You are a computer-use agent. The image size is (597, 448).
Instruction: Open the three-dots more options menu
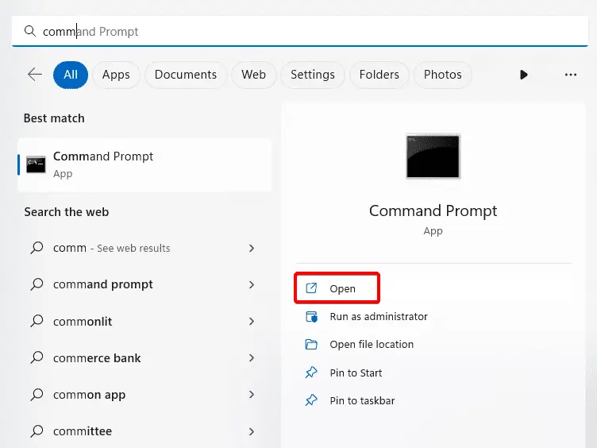click(x=570, y=75)
